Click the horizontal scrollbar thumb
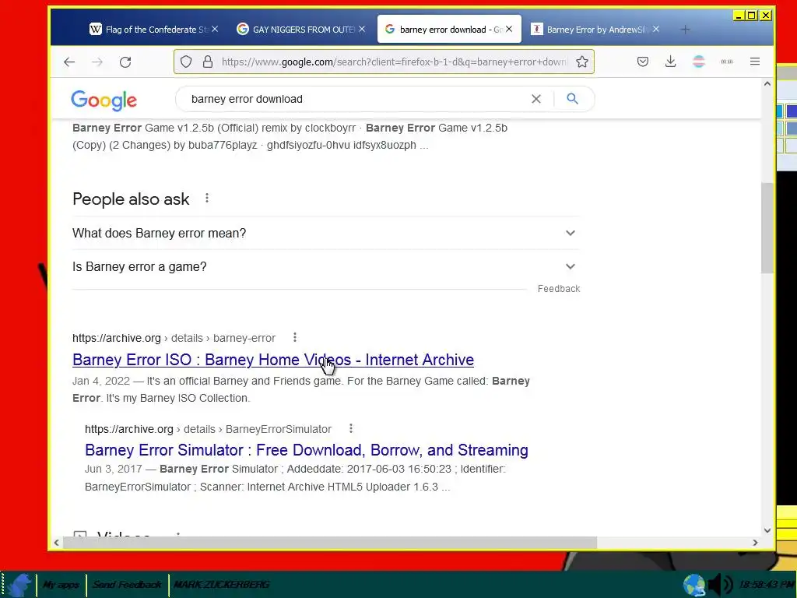This screenshot has width=797, height=598. click(330, 543)
